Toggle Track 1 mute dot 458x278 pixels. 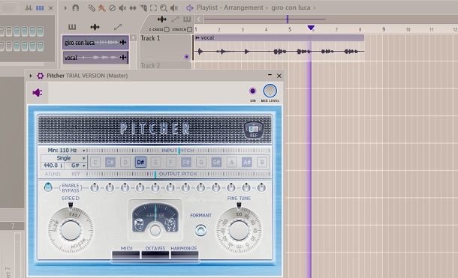coord(186,57)
